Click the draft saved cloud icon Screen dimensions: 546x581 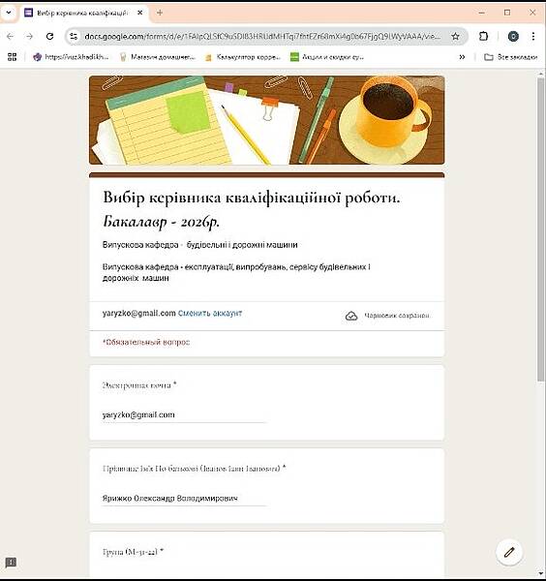coord(351,316)
